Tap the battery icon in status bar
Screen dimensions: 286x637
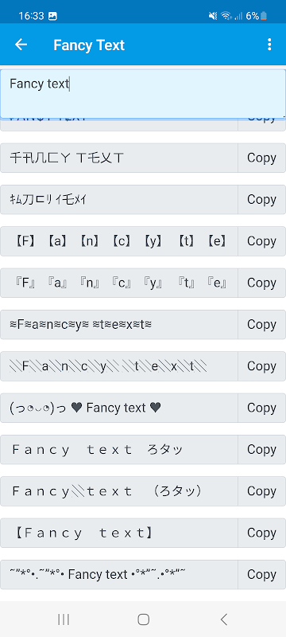tap(264, 16)
